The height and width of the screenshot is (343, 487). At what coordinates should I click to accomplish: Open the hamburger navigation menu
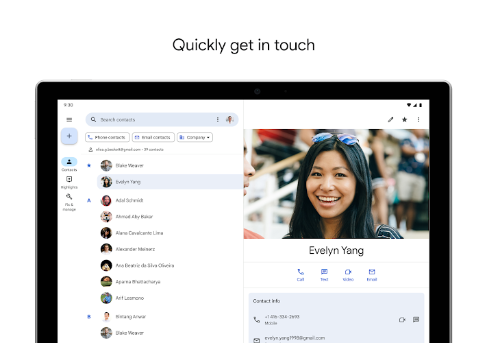69,119
